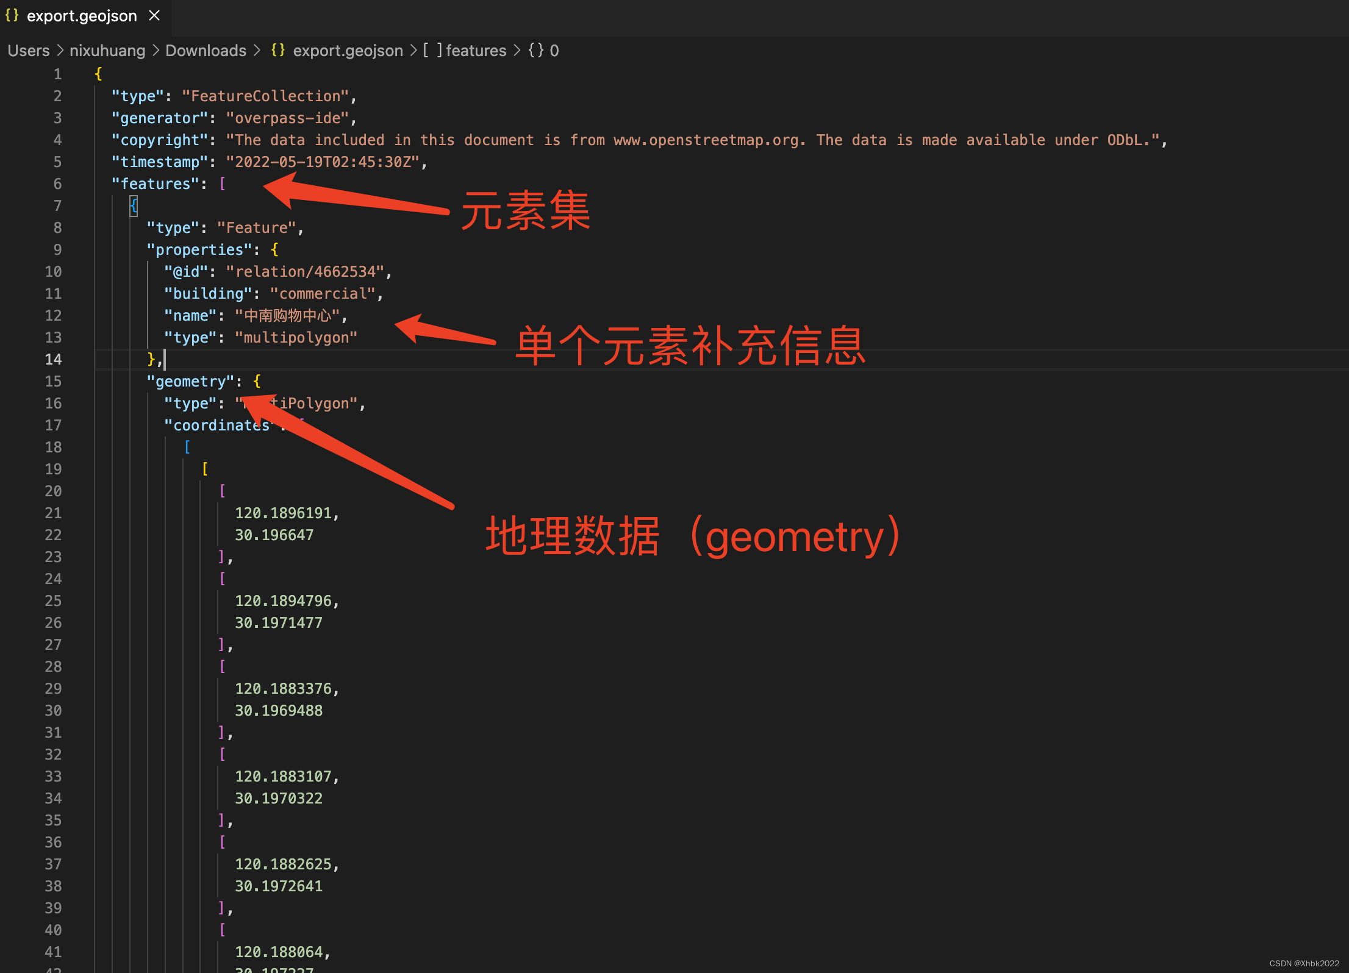Click the coordinate value 30.1971477
1349x973 pixels.
coord(279,623)
